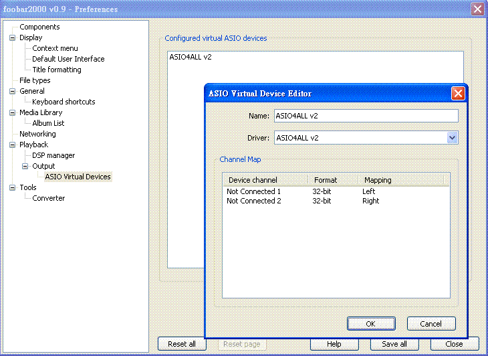The image size is (488, 356).
Task: Click 32-bit format of Not Connected 1
Action: pyautogui.click(x=322, y=191)
